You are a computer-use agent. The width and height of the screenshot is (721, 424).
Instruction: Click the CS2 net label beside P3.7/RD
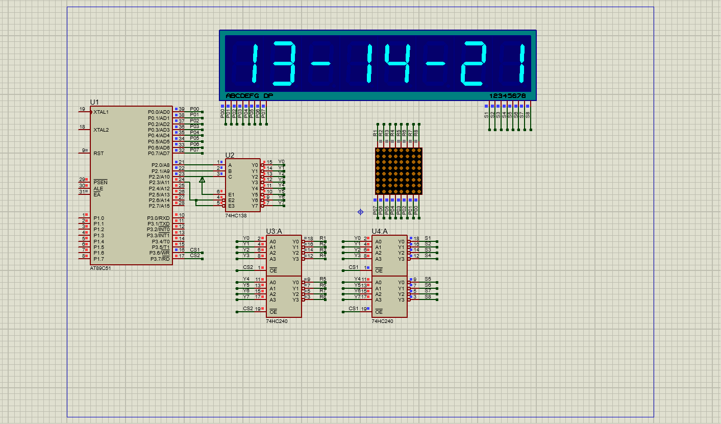195,256
